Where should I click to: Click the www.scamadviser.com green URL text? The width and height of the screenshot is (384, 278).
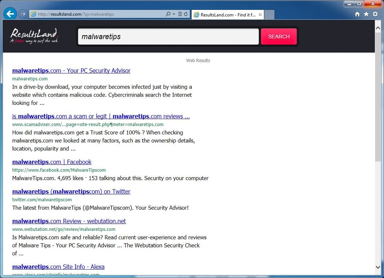click(88, 124)
